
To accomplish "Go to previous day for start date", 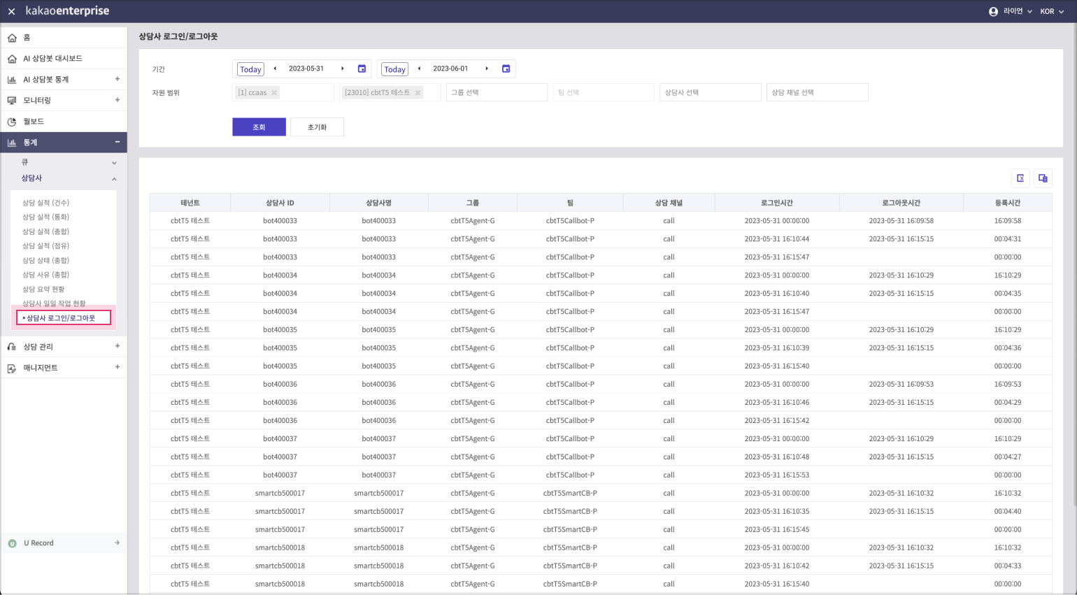I will point(275,69).
